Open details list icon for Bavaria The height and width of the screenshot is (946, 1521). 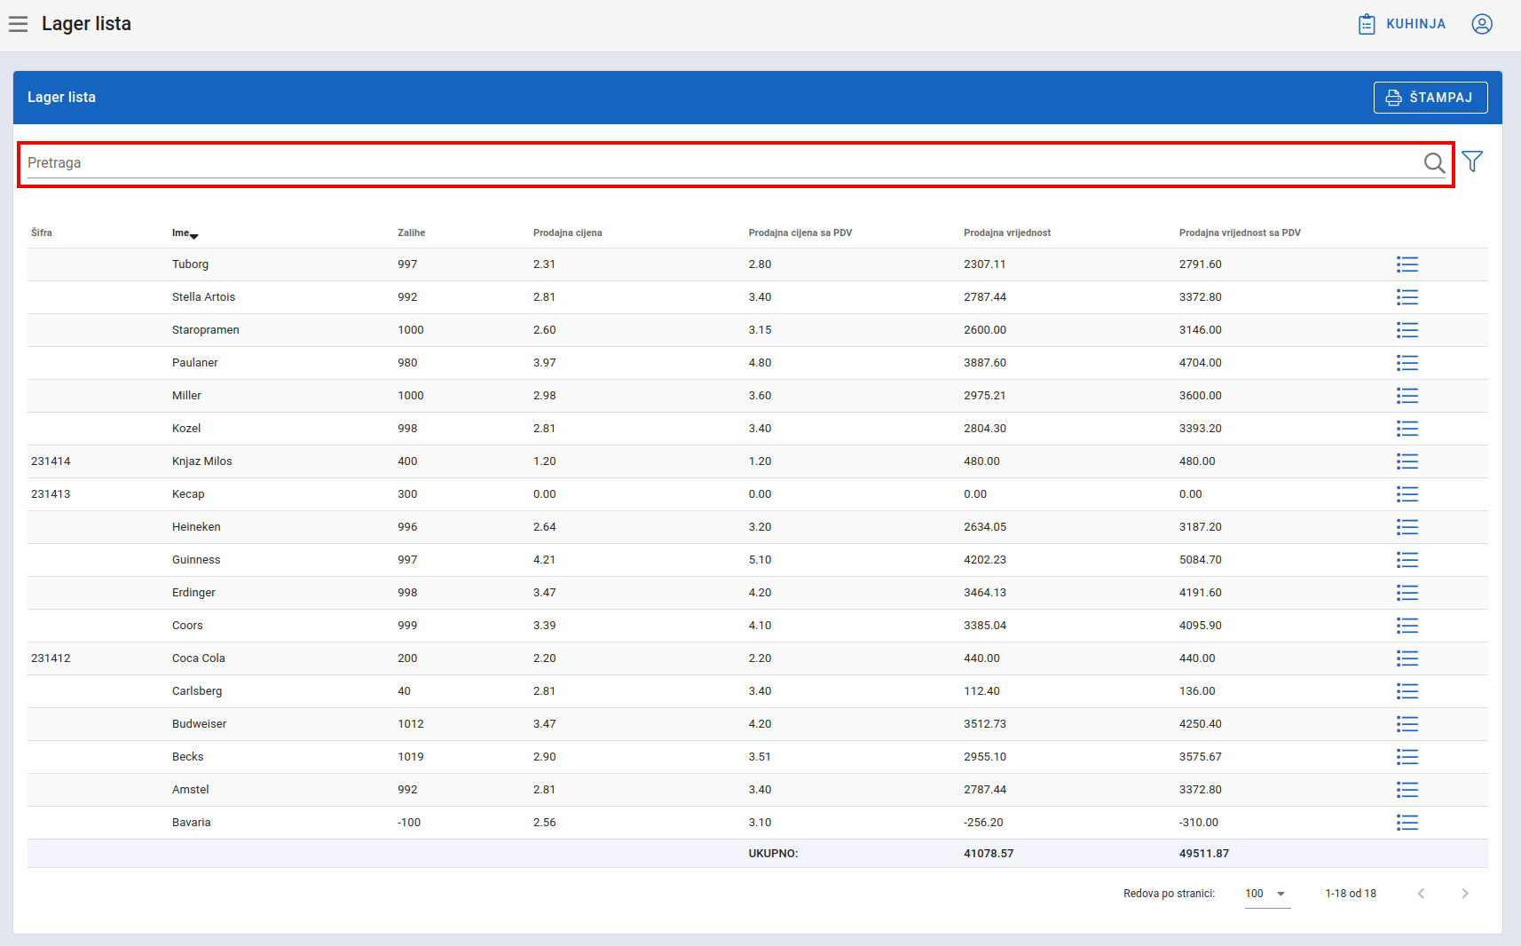click(x=1407, y=823)
